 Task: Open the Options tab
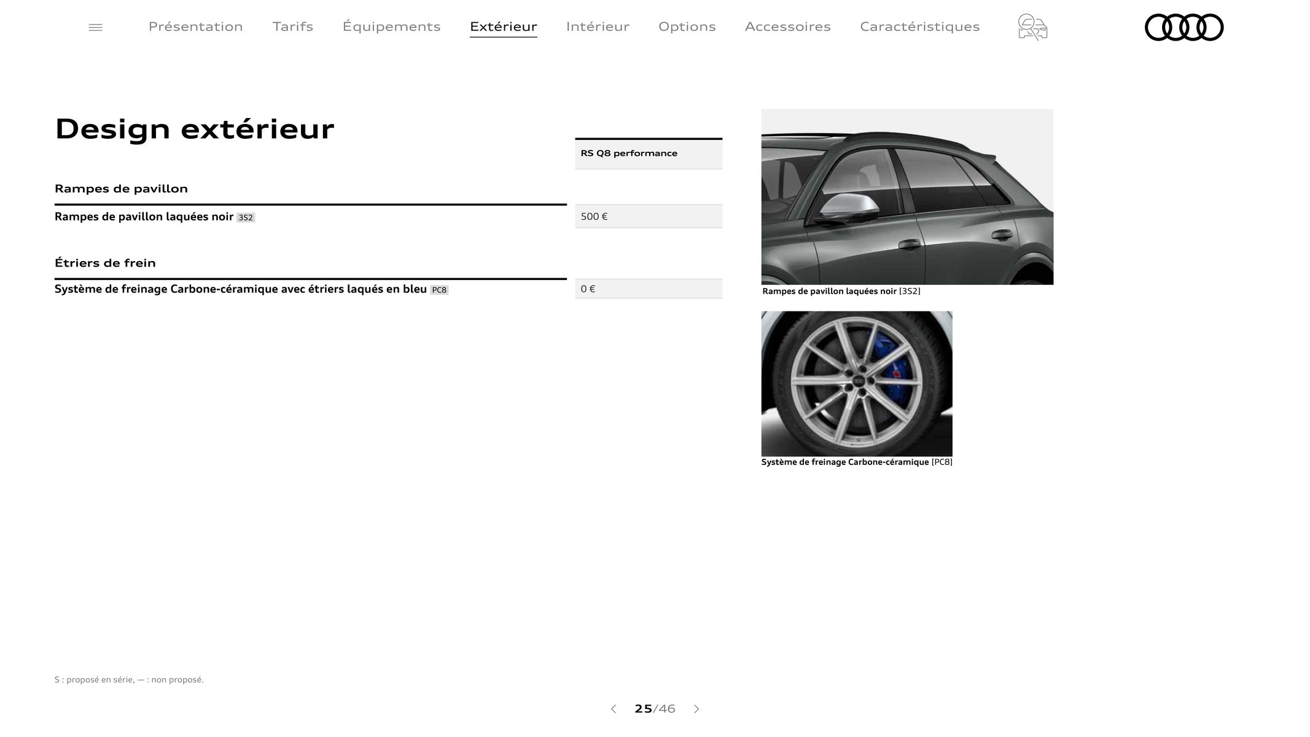tap(687, 27)
